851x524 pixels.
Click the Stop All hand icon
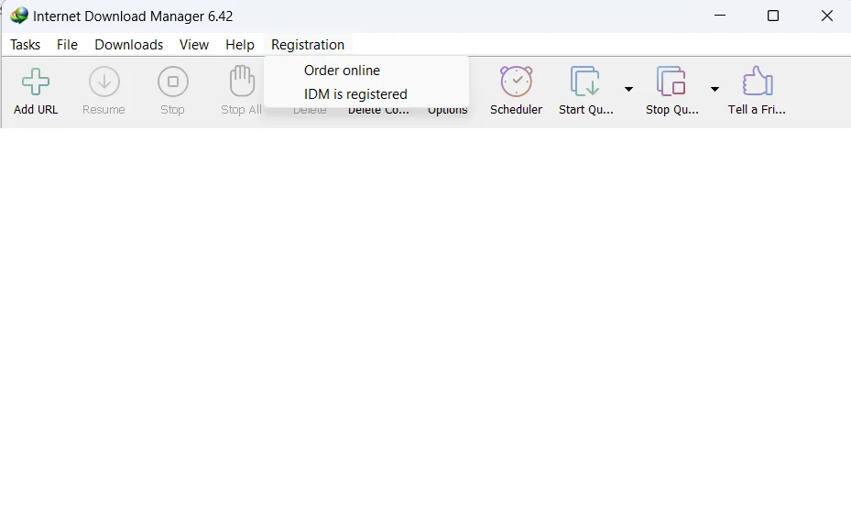(242, 81)
